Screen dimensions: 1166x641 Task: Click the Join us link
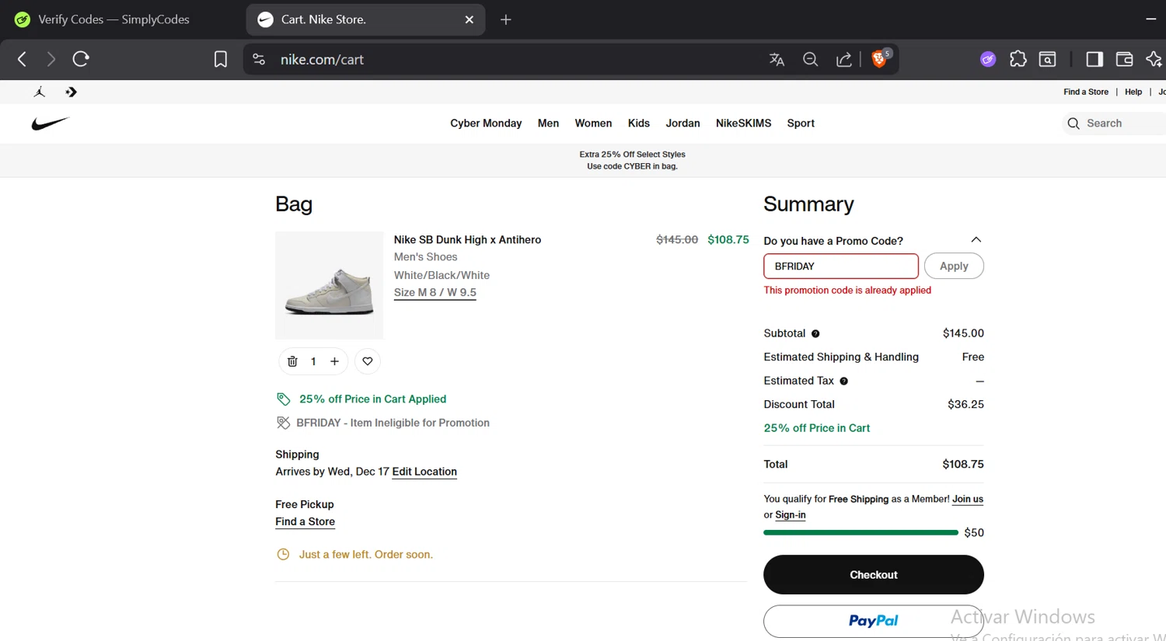pos(968,499)
